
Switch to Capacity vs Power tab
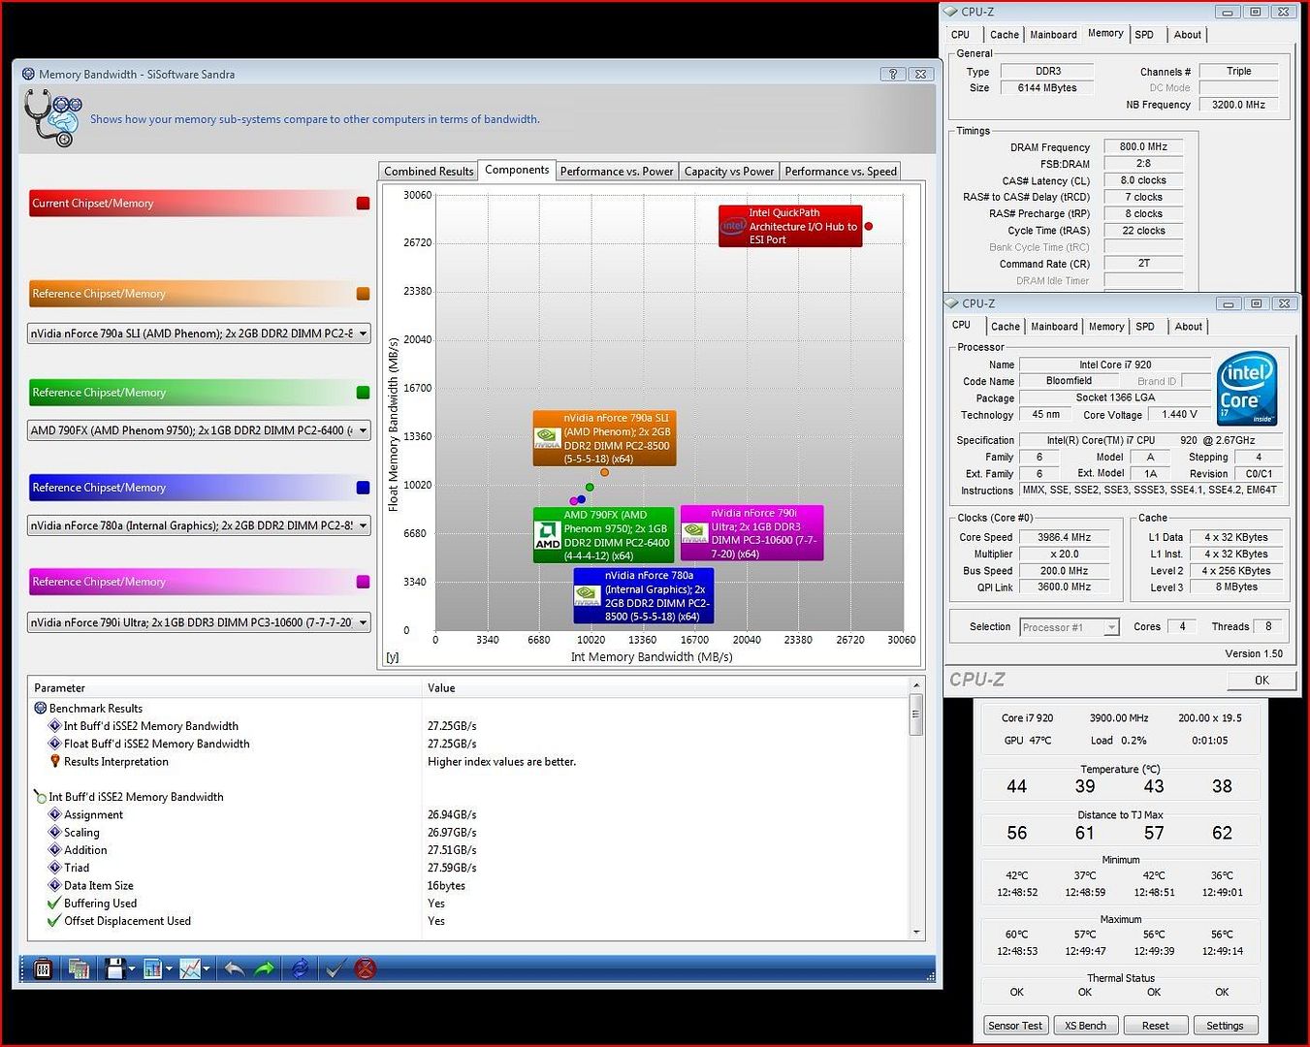(729, 172)
